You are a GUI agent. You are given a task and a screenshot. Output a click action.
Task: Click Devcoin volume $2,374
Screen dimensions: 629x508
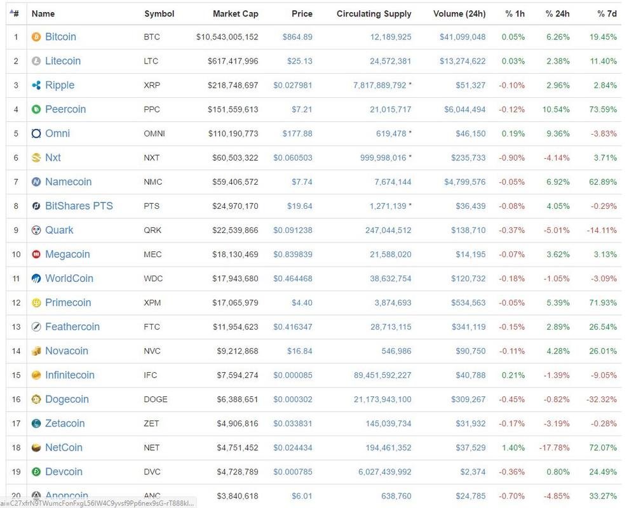473,472
